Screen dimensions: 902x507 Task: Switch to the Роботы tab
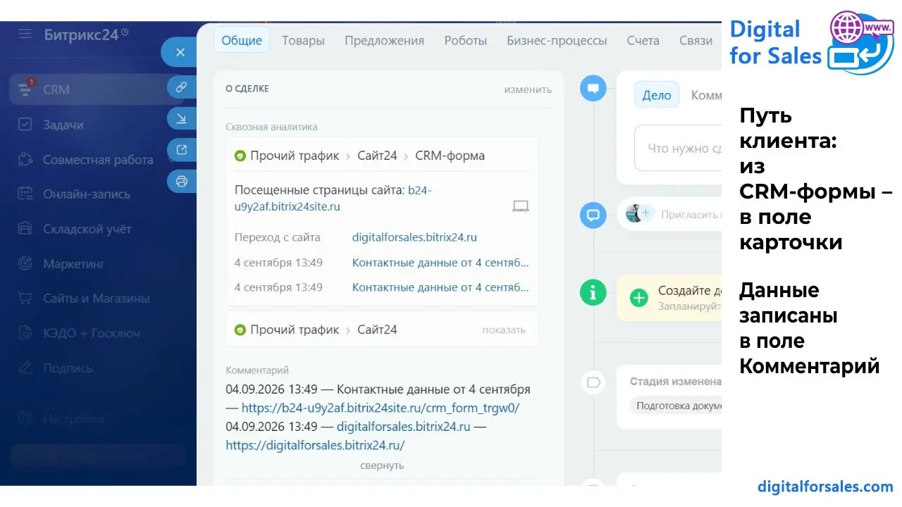click(x=465, y=40)
